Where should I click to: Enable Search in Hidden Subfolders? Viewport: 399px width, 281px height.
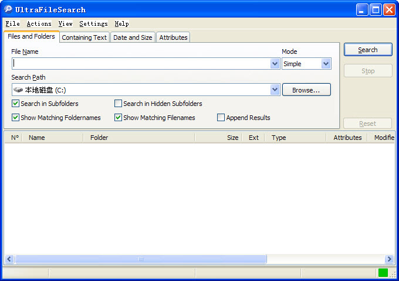pyautogui.click(x=119, y=104)
